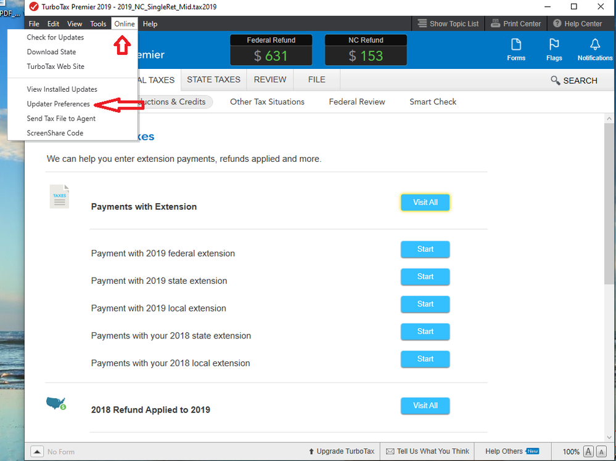616x461 pixels.
Task: Switch to the State Taxes tab
Action: pos(214,79)
